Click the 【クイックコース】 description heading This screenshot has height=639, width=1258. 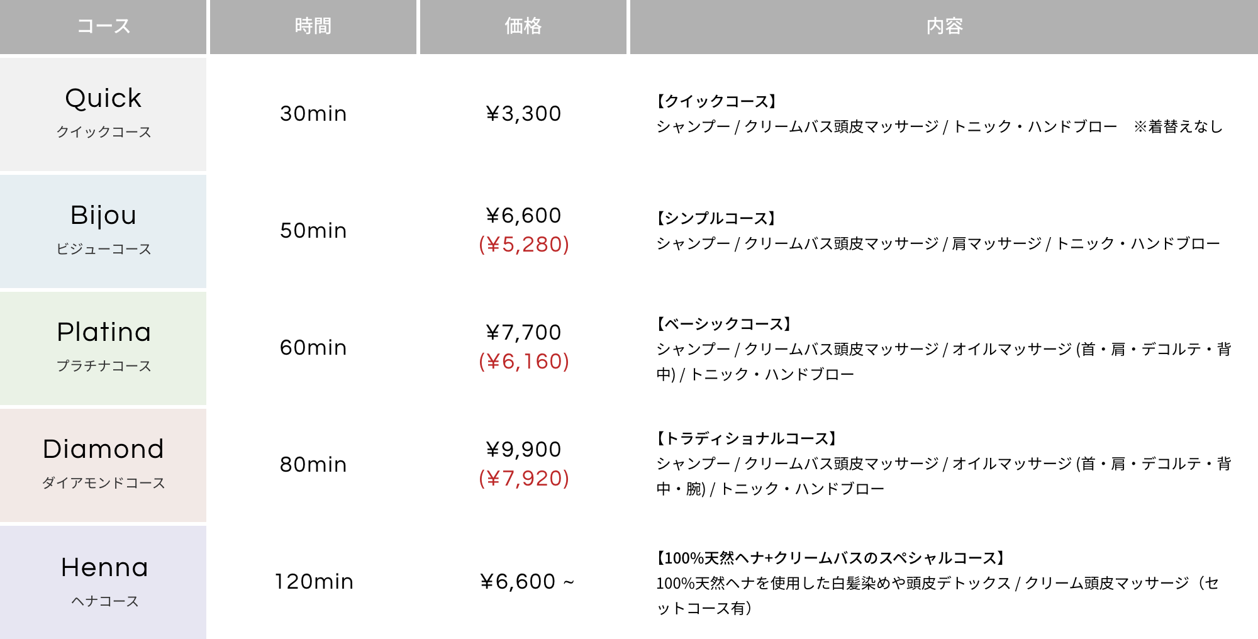(x=716, y=101)
